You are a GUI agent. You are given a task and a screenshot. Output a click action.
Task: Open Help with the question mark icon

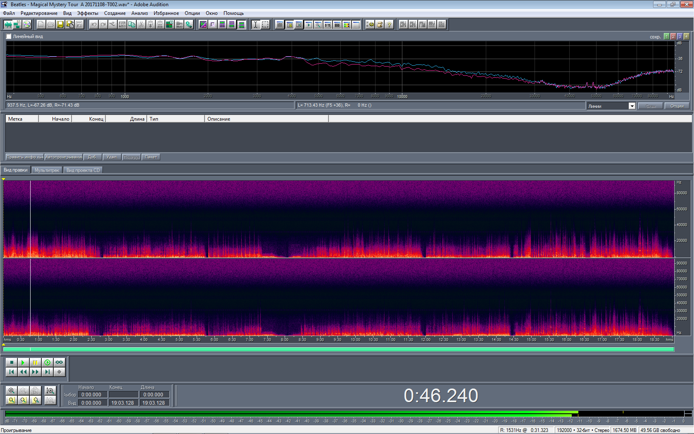click(x=389, y=24)
